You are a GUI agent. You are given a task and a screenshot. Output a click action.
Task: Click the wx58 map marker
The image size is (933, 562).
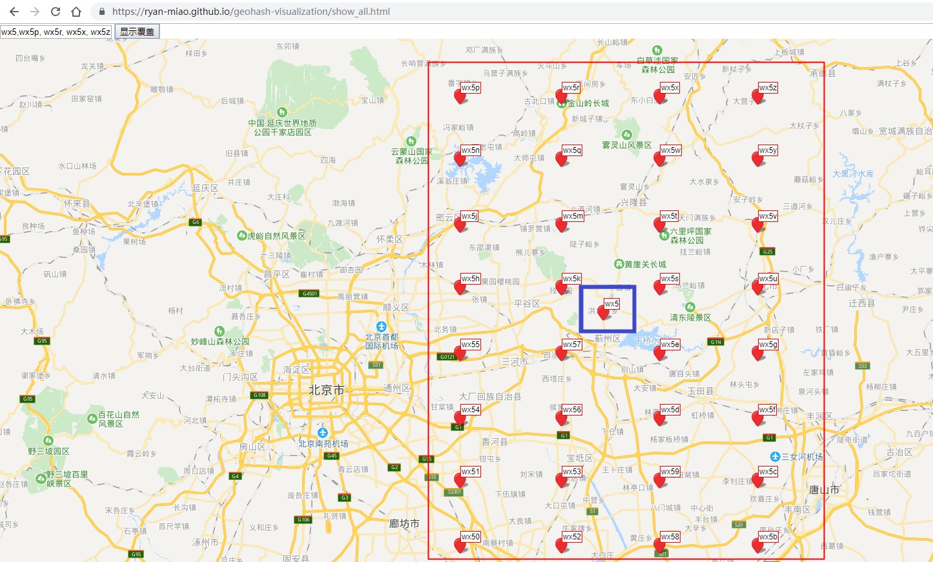660,546
